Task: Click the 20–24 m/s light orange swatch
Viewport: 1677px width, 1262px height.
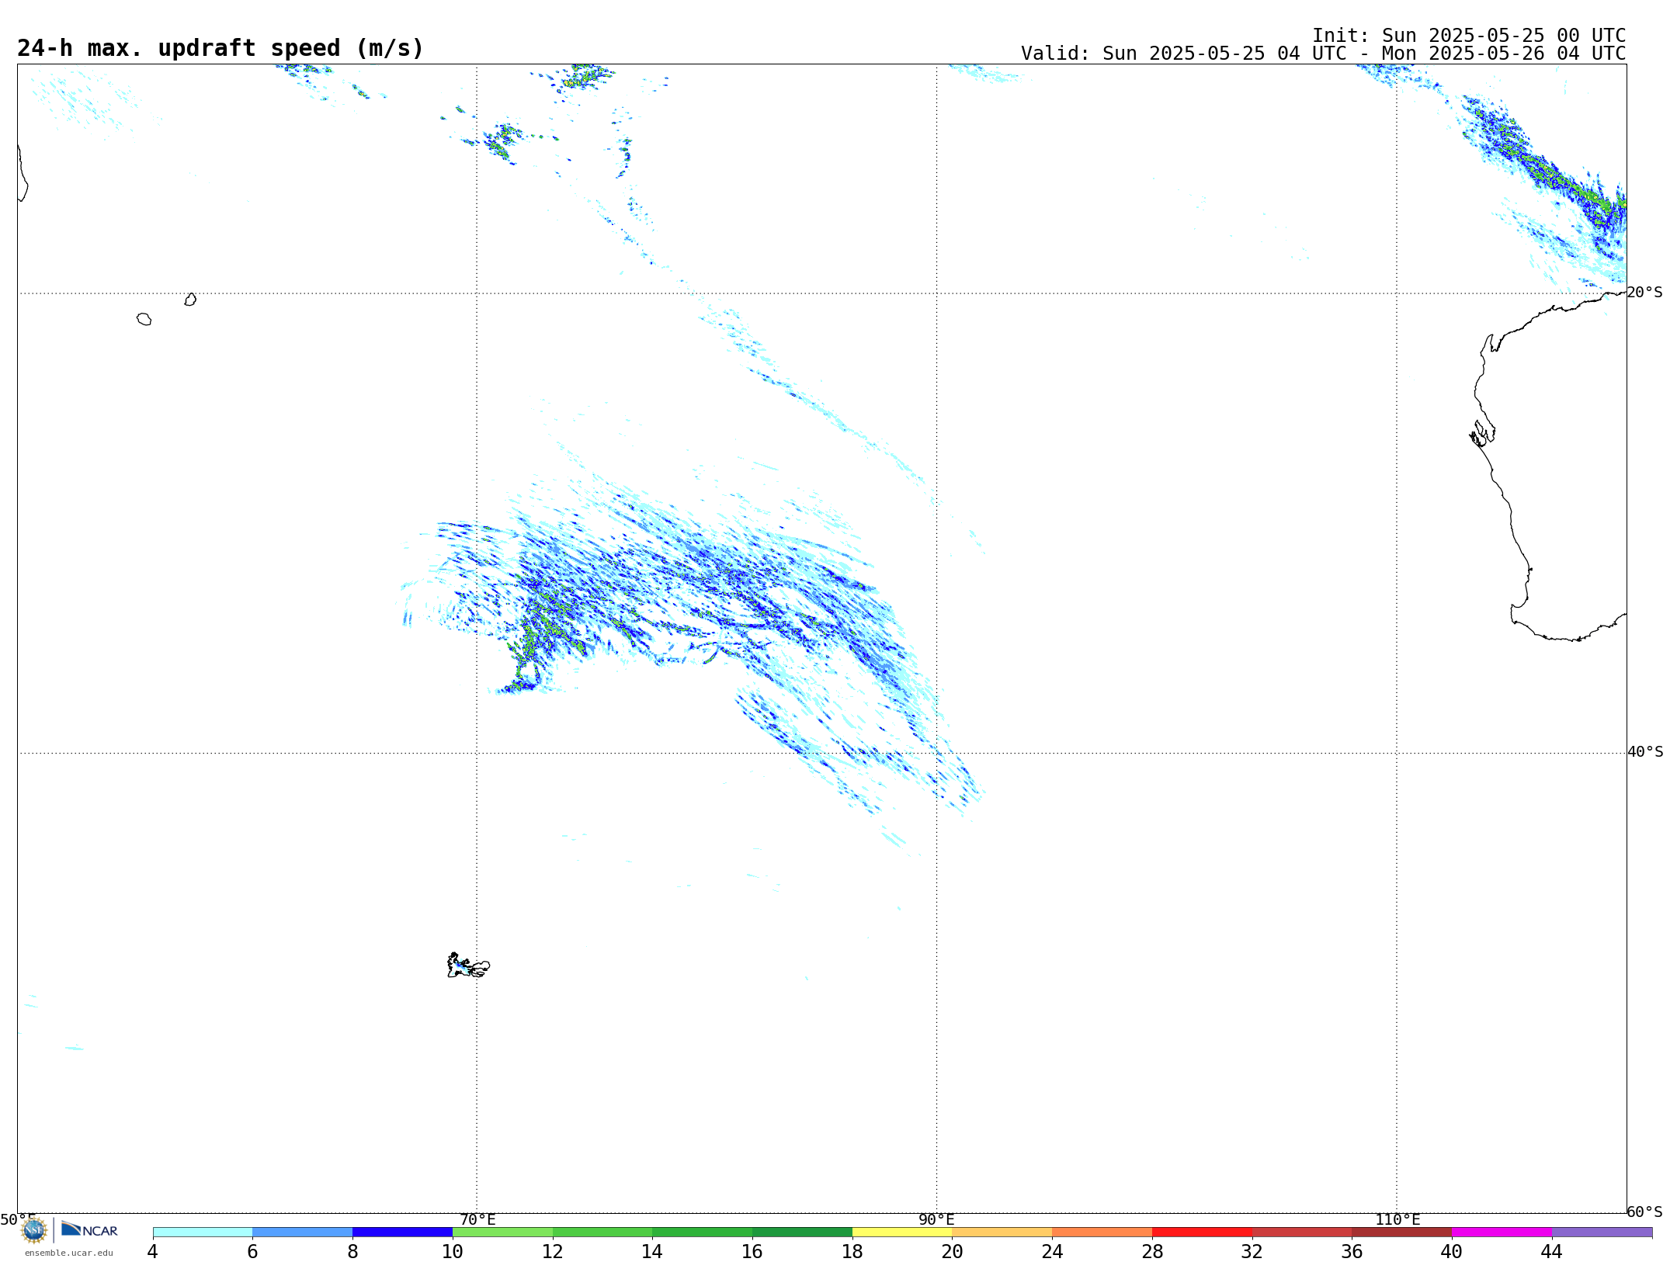Action: click(x=1002, y=1232)
